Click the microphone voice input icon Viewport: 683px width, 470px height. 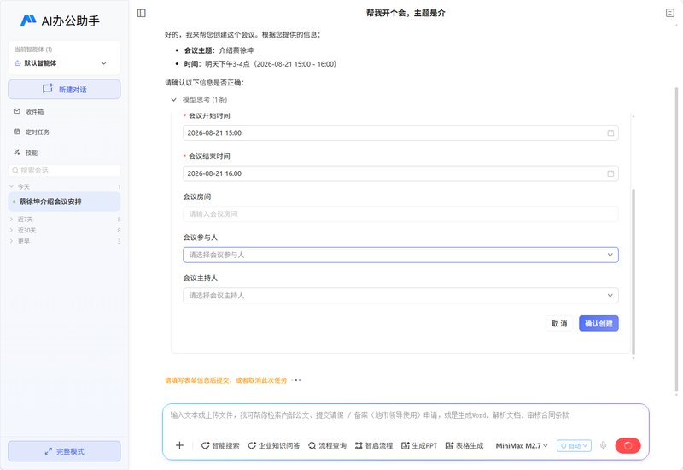click(603, 445)
